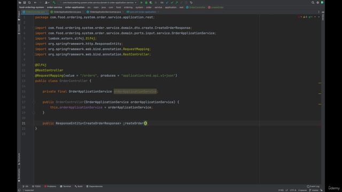Screen dimensions: 342x192
Task: Open the Structure tool window
Action: [19, 159]
